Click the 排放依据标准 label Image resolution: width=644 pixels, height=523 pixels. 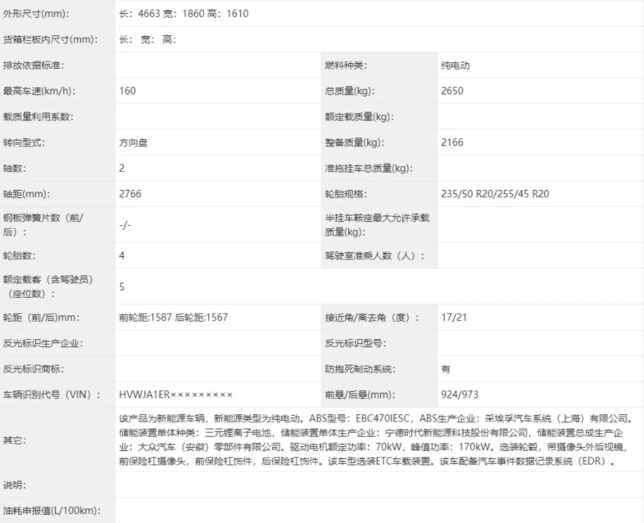coord(33,65)
